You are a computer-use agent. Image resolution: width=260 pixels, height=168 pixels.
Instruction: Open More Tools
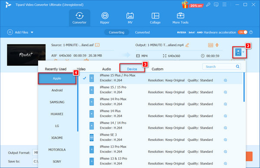(x=180, y=18)
